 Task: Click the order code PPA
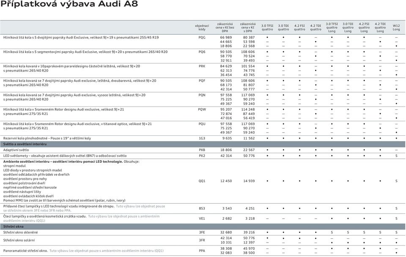(x=202, y=251)
